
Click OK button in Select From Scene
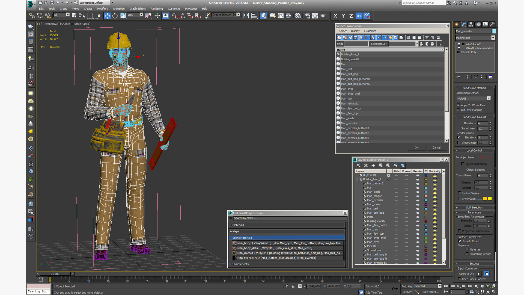click(x=416, y=147)
